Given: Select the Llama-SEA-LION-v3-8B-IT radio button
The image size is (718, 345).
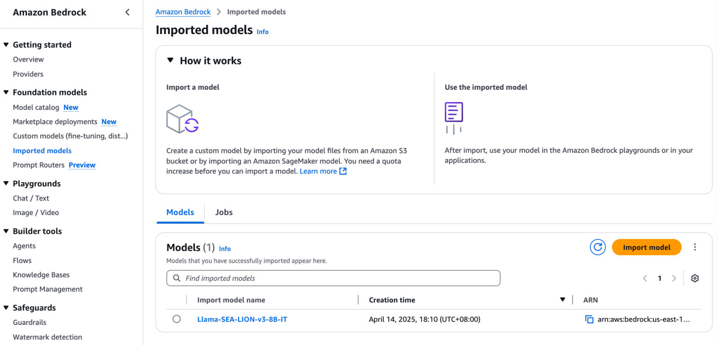Looking at the screenshot, I should 176,319.
